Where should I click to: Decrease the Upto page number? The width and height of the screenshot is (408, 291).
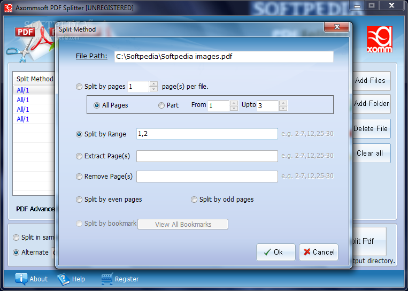tap(283, 108)
